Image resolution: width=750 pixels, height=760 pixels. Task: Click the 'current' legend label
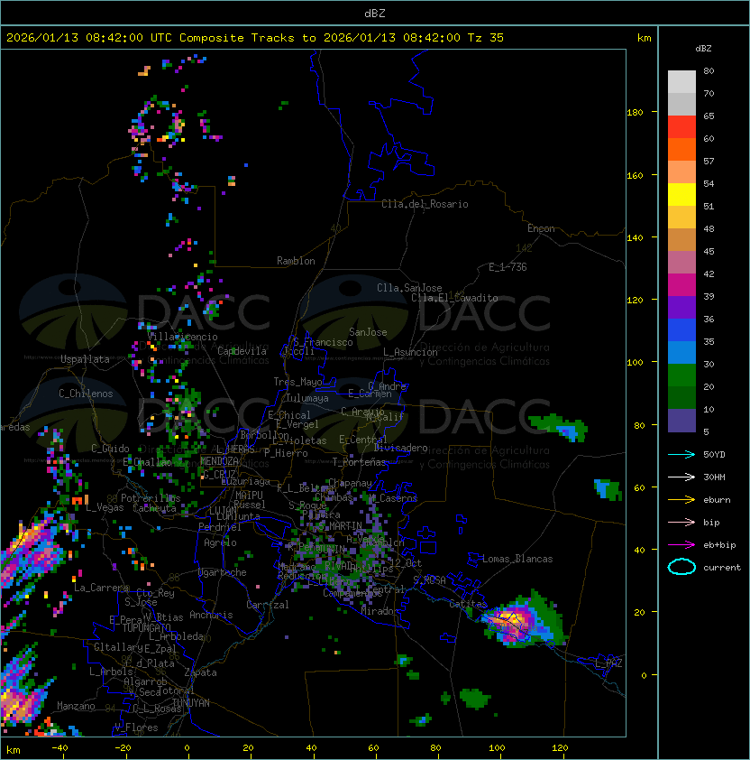click(x=722, y=568)
